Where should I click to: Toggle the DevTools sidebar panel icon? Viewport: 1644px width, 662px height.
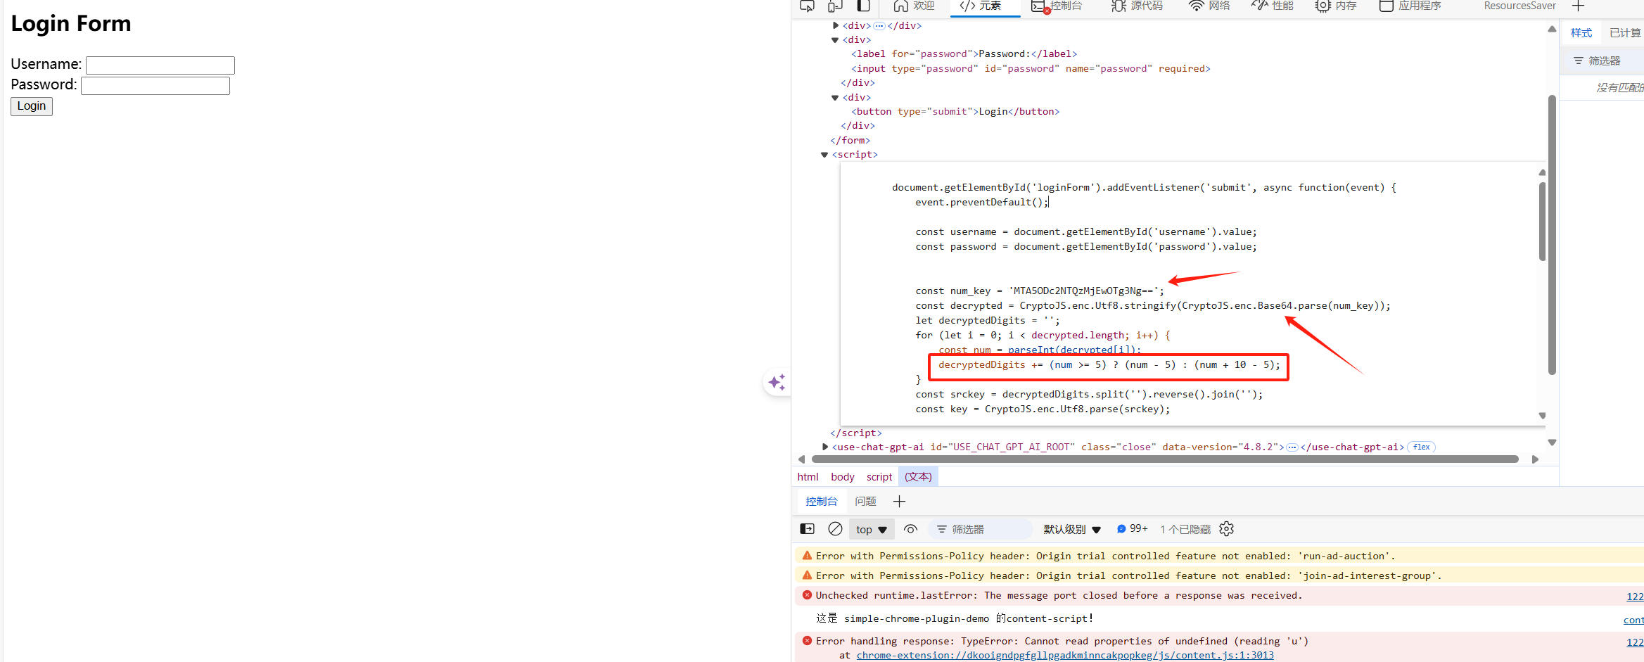863,6
